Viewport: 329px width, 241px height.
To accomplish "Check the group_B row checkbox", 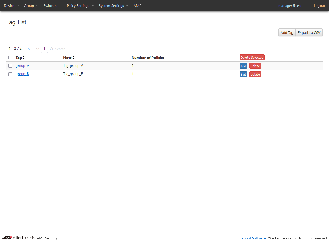I will 10,74.
